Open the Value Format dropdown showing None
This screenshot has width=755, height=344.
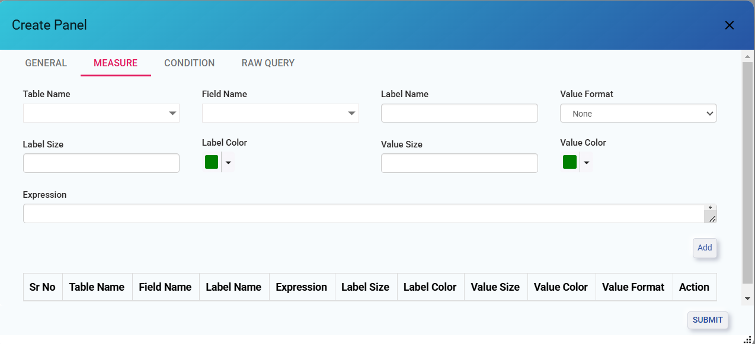click(638, 113)
